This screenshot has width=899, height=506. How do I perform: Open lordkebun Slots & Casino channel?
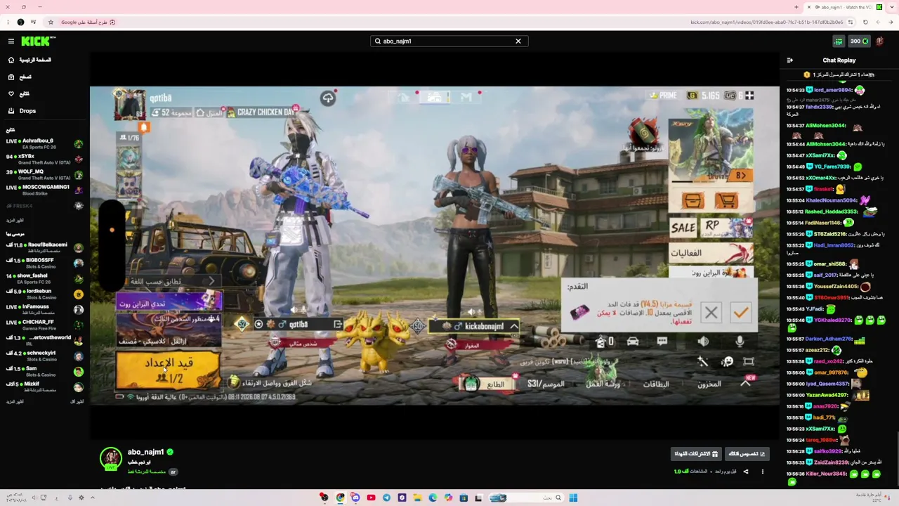tap(44, 294)
